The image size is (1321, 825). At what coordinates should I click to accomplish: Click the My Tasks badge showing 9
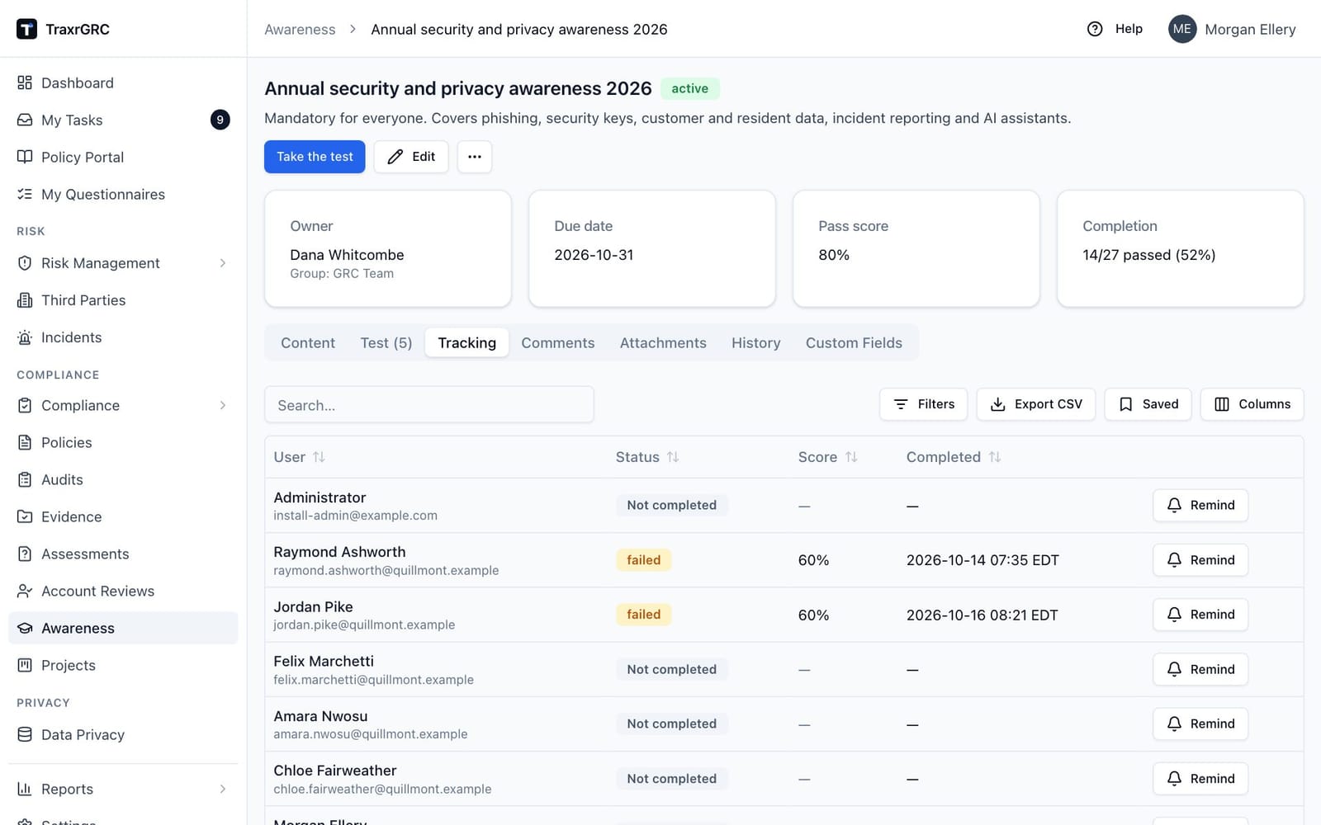pos(220,120)
